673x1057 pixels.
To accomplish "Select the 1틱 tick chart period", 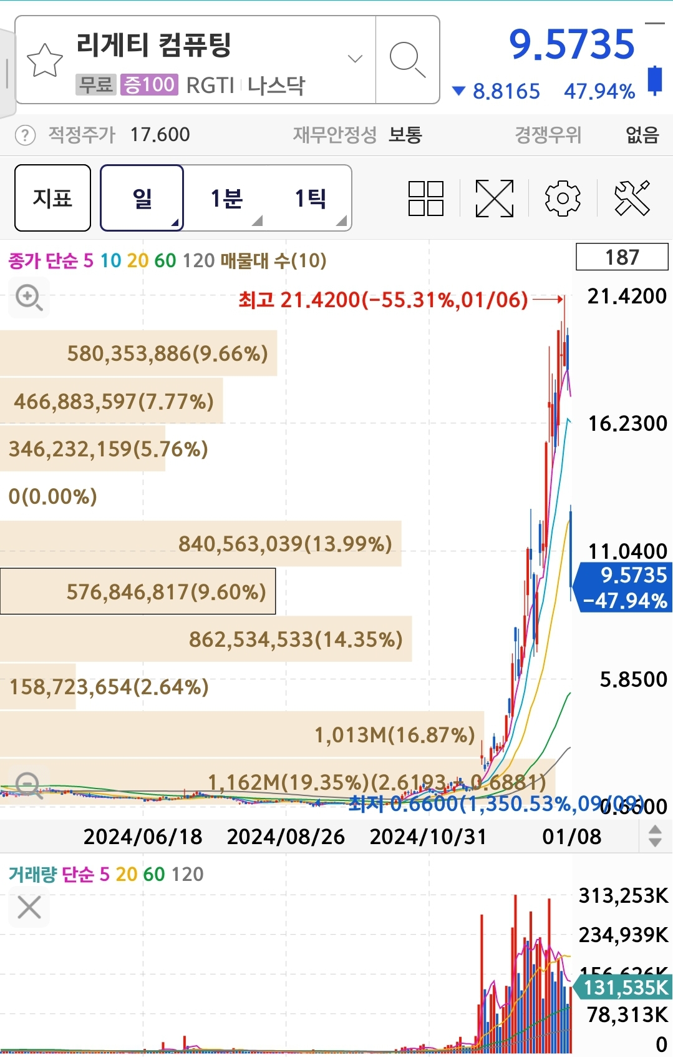I will coord(310,198).
